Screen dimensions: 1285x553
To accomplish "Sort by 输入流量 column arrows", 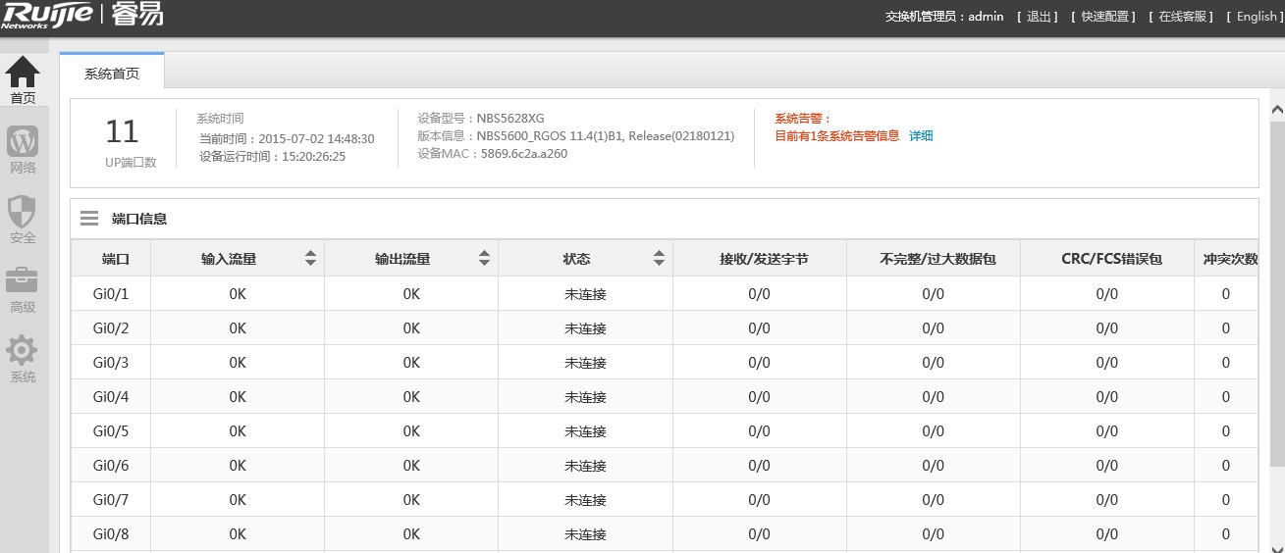I will (x=311, y=259).
